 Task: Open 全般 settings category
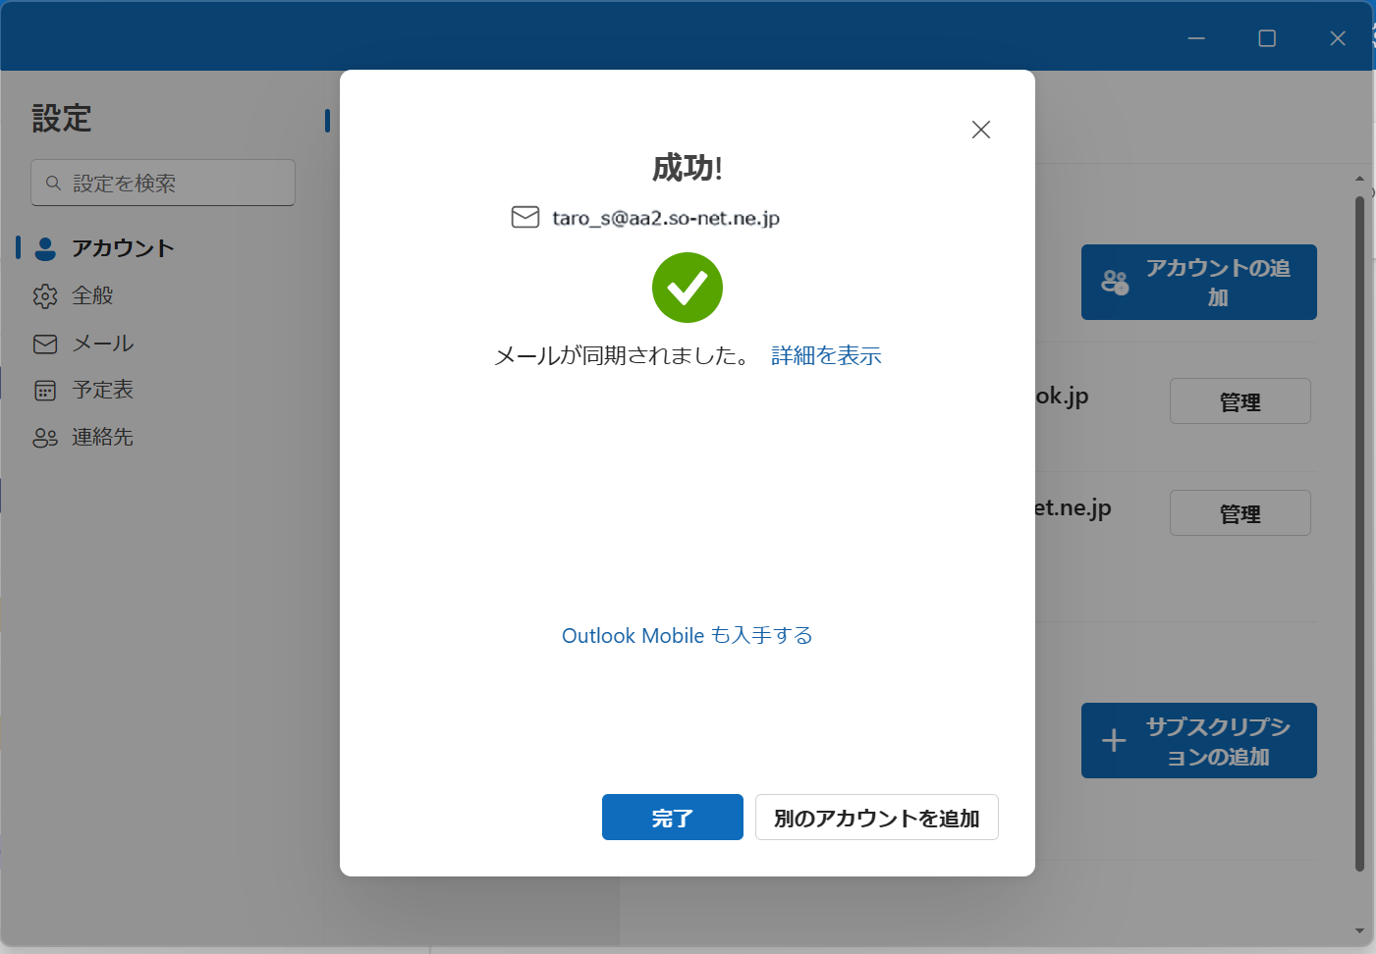pyautogui.click(x=92, y=295)
